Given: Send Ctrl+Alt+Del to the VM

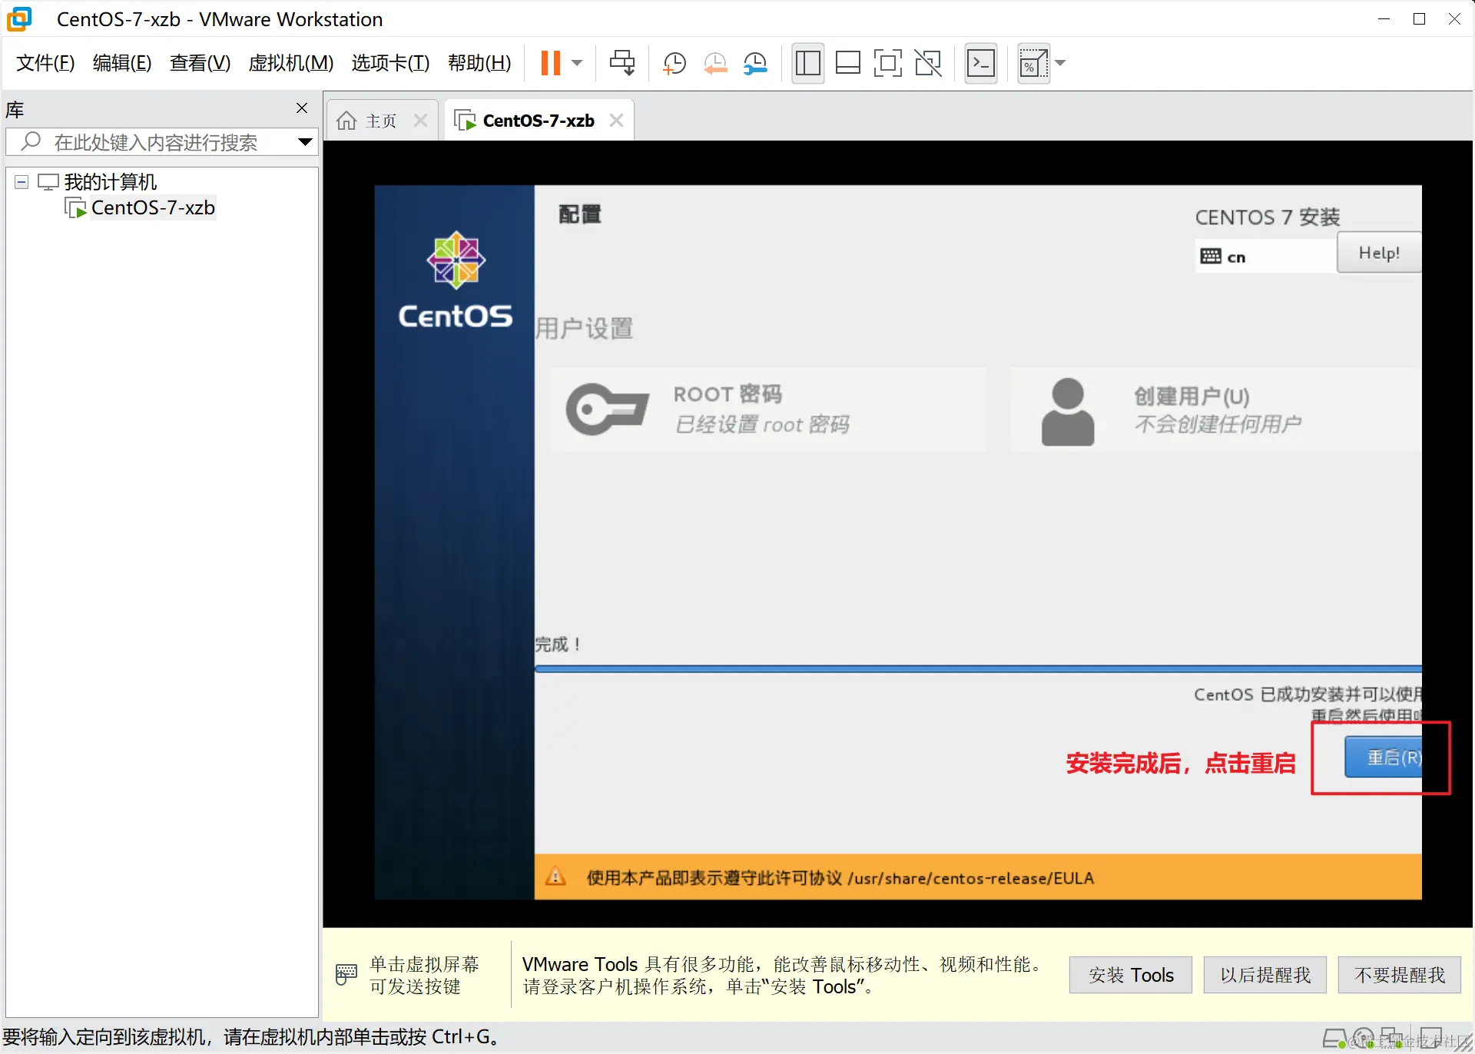Looking at the screenshot, I should [x=622, y=63].
